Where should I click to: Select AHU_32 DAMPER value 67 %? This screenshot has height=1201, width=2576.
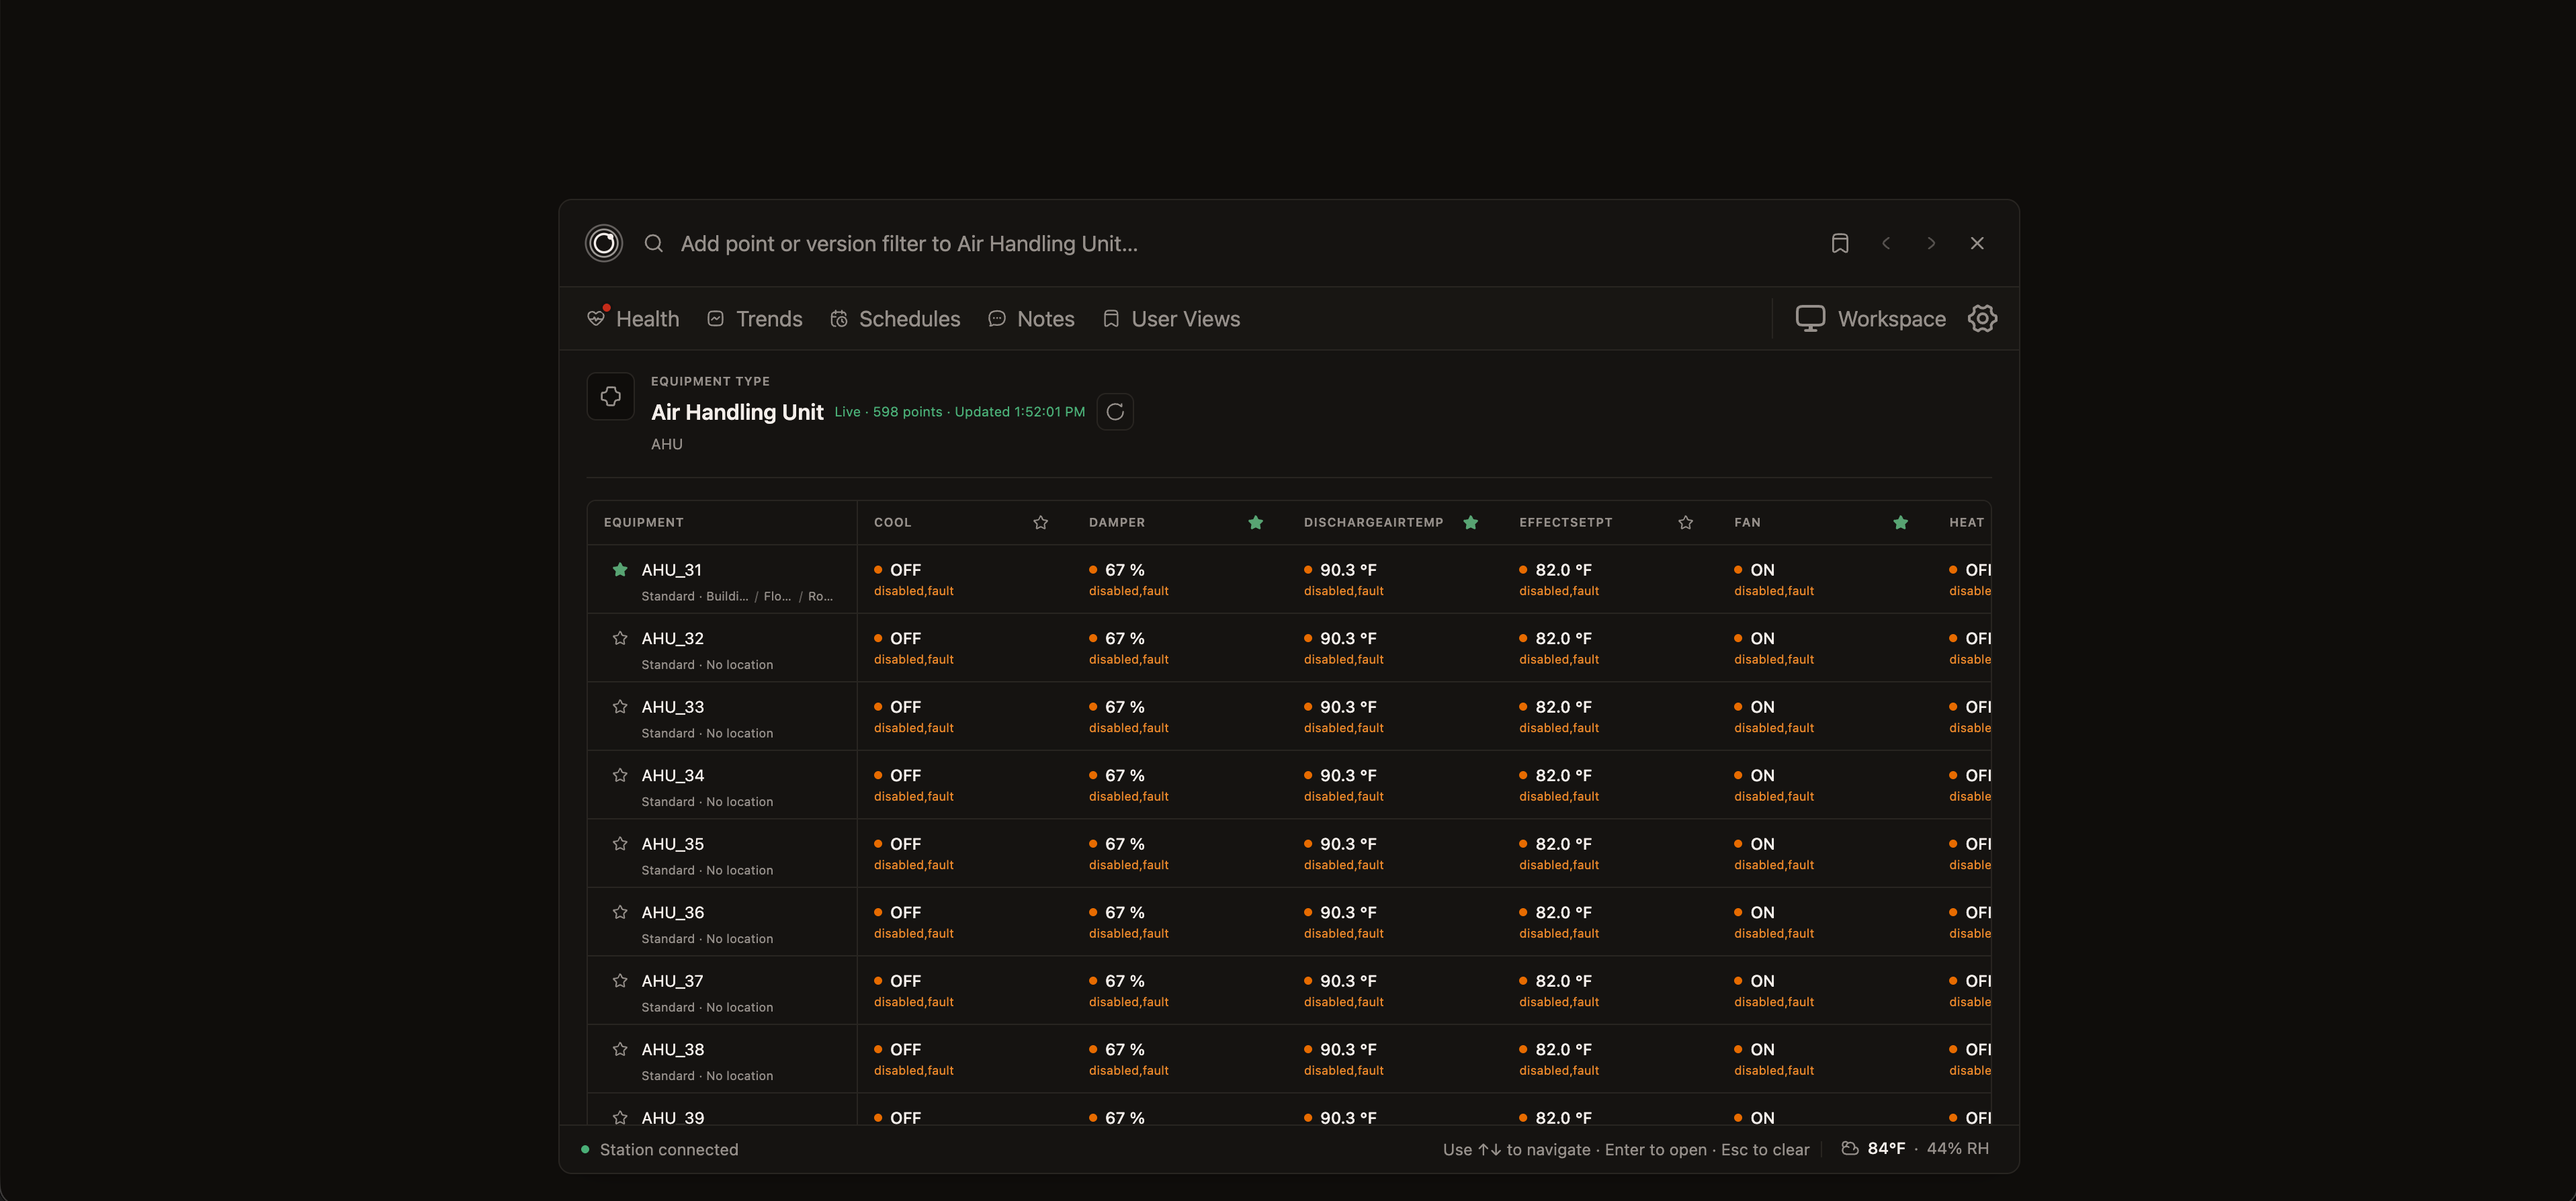point(1124,638)
